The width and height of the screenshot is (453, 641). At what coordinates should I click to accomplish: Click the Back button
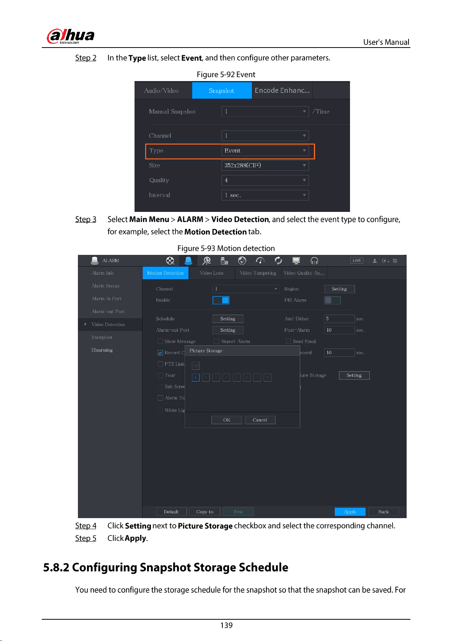pyautogui.click(x=383, y=512)
